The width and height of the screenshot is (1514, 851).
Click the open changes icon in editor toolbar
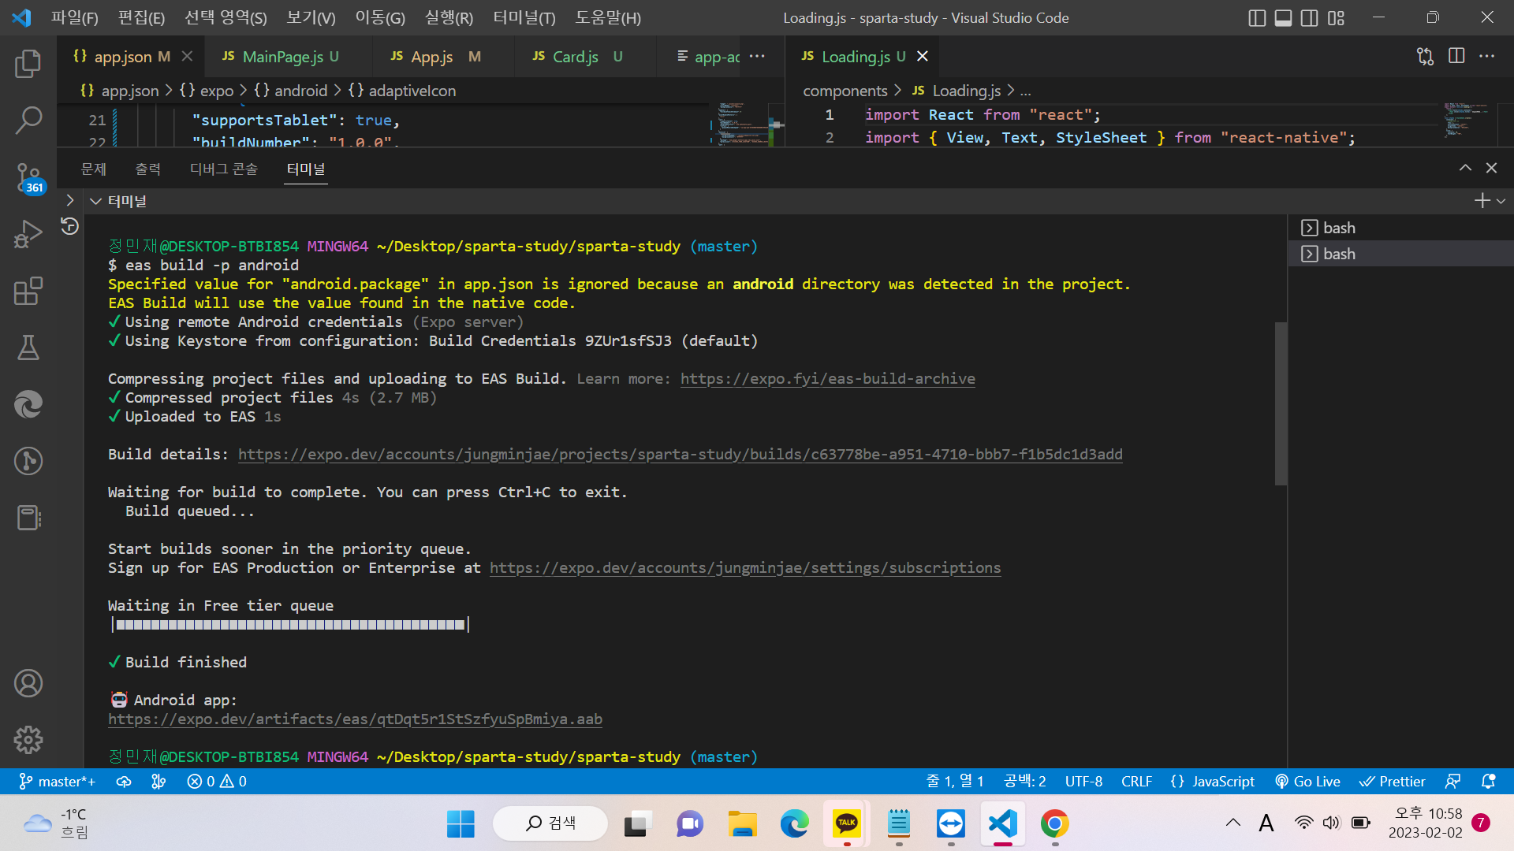coord(1425,56)
